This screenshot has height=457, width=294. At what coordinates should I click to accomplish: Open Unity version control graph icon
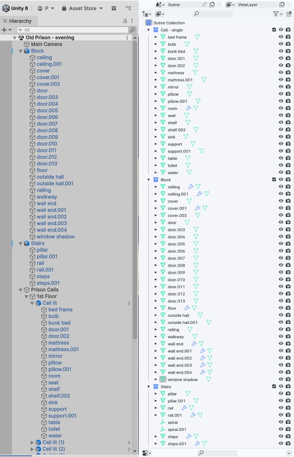128,8
